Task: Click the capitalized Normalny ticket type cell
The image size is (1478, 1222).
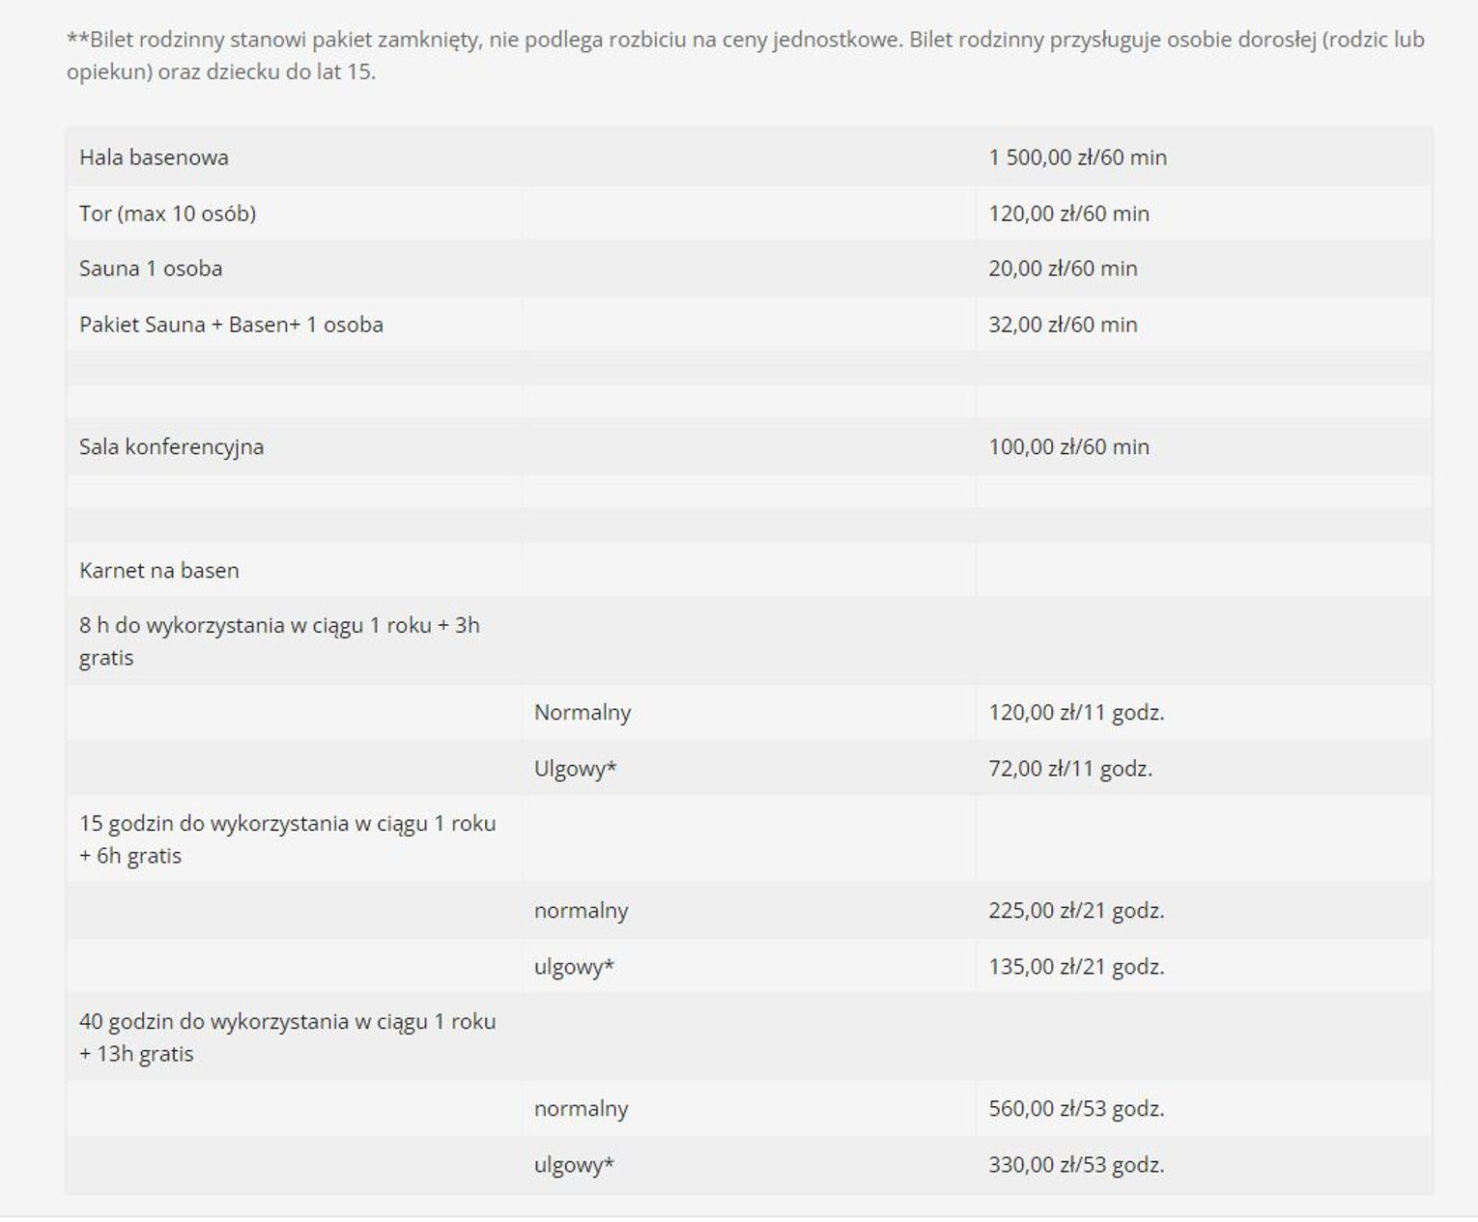Action: pos(583,713)
